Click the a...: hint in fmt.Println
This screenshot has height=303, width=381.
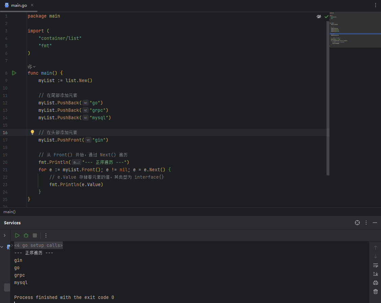point(76,162)
